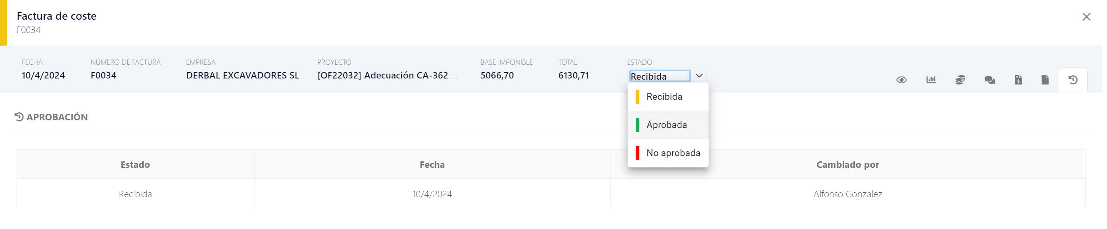The height and width of the screenshot is (229, 1107).
Task: Click the Fecha column header
Action: (432, 165)
